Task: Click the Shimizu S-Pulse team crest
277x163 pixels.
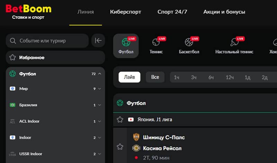Action: 136,137
